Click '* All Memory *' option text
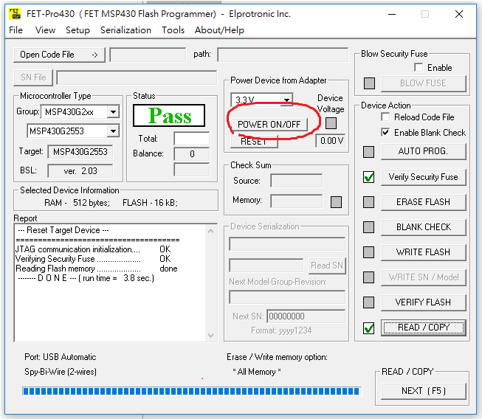Screen dimensions: 482x419 click(x=257, y=372)
